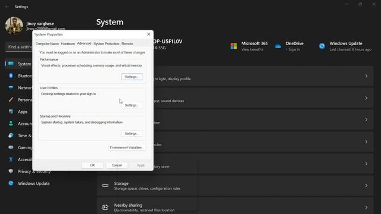The height and width of the screenshot is (214, 381).
Task: Expand the third system settings row chevron
Action: pyautogui.click(x=366, y=120)
